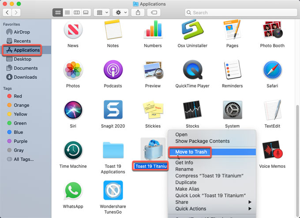Go back with the back arrow
This screenshot has width=300, height=218.
(x=7, y=13)
